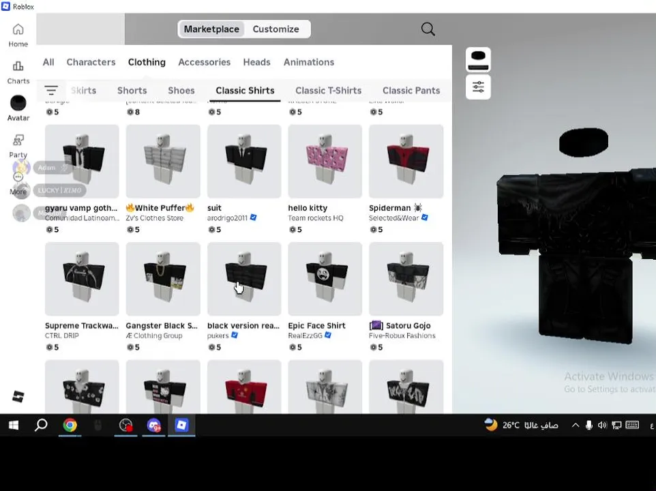
Task: Switch to the Customize toggle
Action: pyautogui.click(x=275, y=29)
